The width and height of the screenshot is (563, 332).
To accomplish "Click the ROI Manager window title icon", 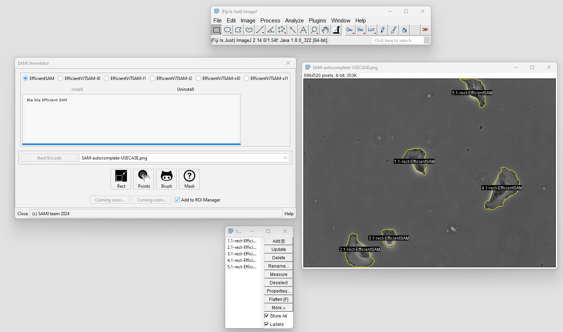I will (x=231, y=231).
